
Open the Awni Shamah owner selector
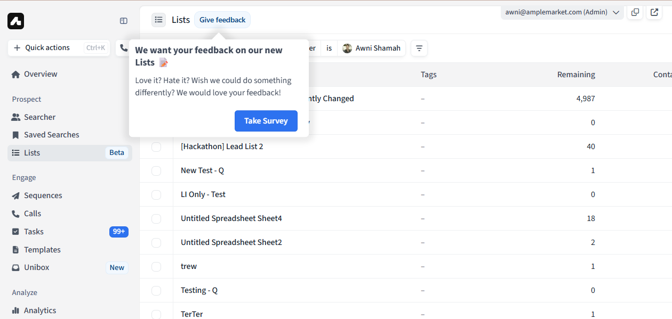click(371, 48)
